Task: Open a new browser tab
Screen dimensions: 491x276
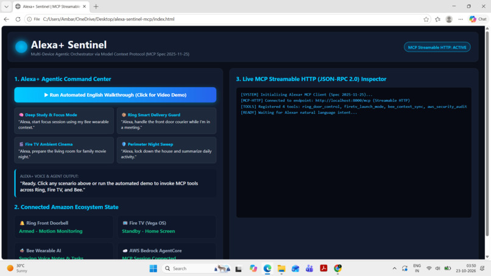Action: pos(96,6)
